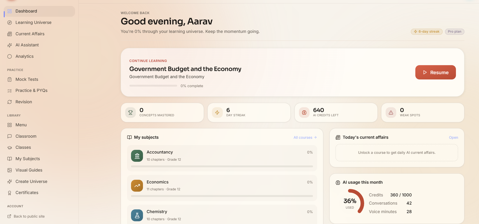
Task: Open the All courses link
Action: [305, 137]
